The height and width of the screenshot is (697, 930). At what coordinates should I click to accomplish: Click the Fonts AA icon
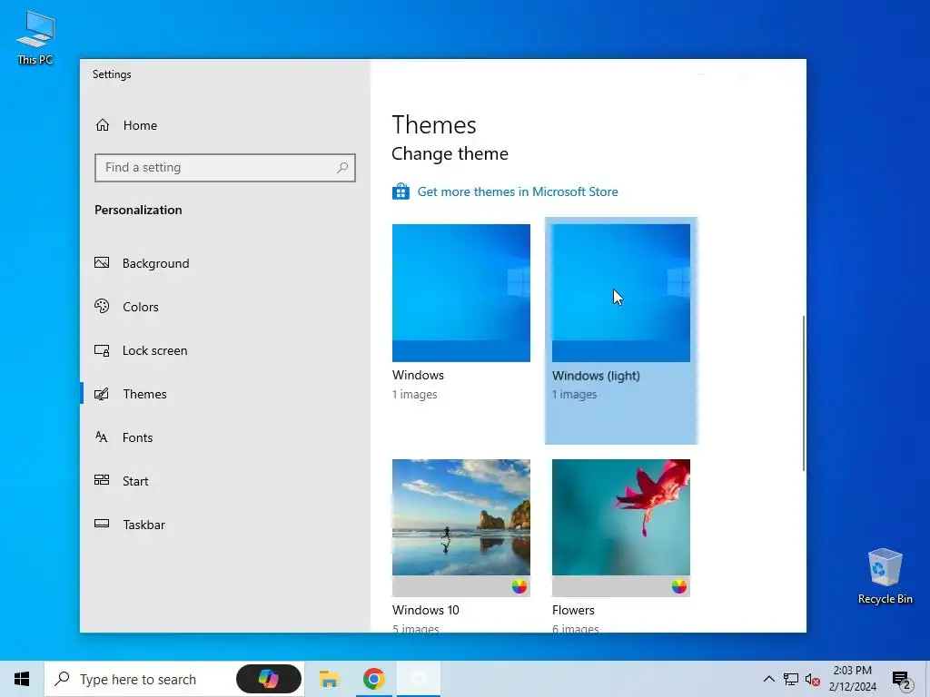(102, 437)
